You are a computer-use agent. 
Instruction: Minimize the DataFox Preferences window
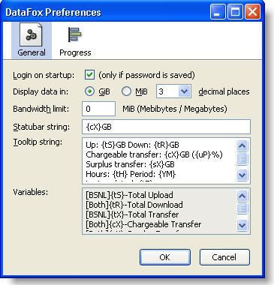[218, 12]
